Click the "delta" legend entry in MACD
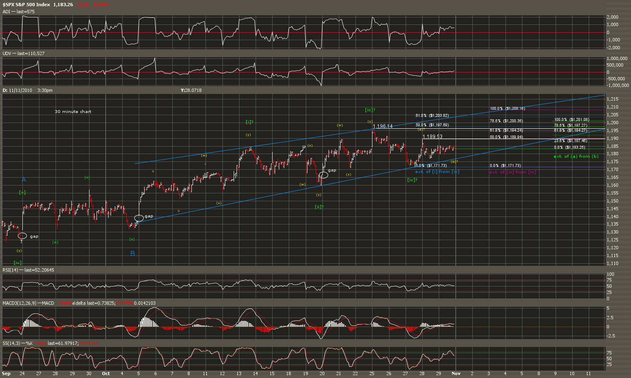 pos(80,303)
